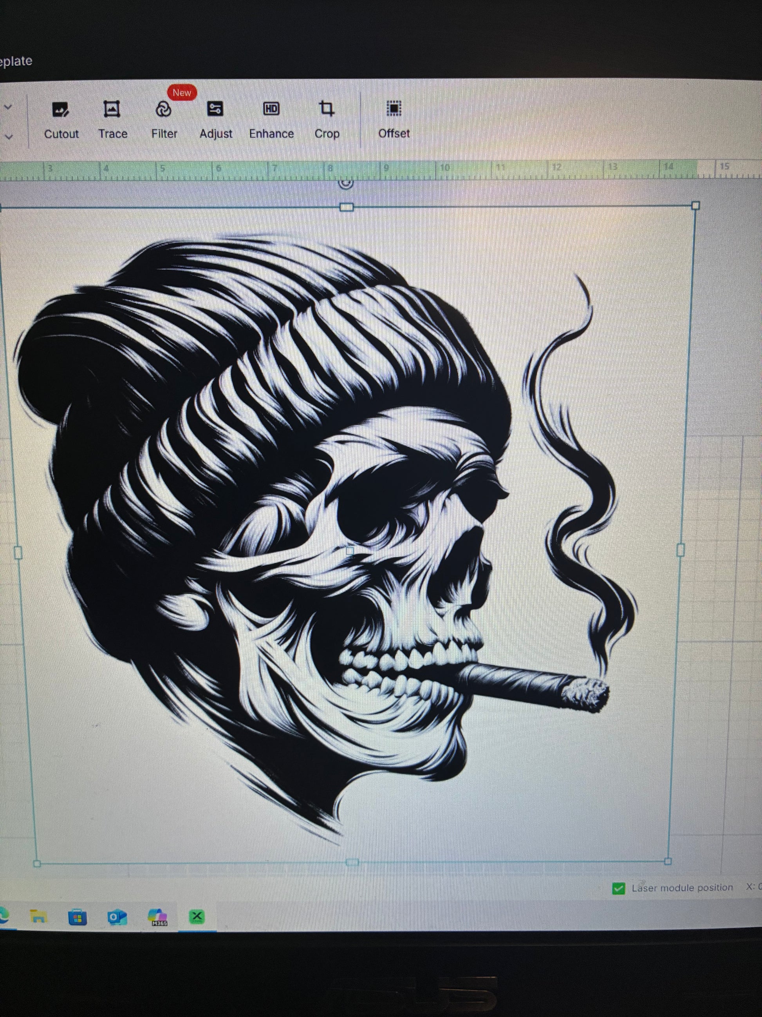The image size is (762, 1017).
Task: Open Microsoft 365 Copilot taskbar icon
Action: (157, 917)
